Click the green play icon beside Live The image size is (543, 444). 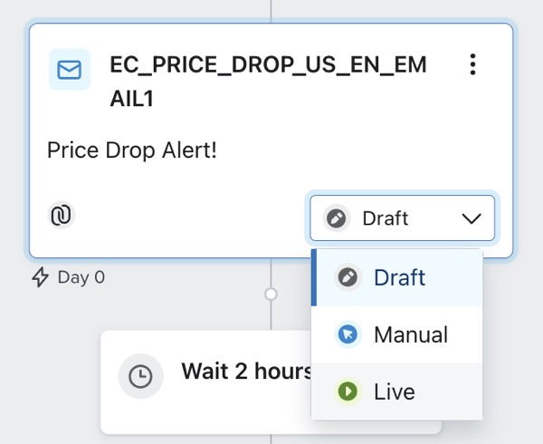[347, 391]
